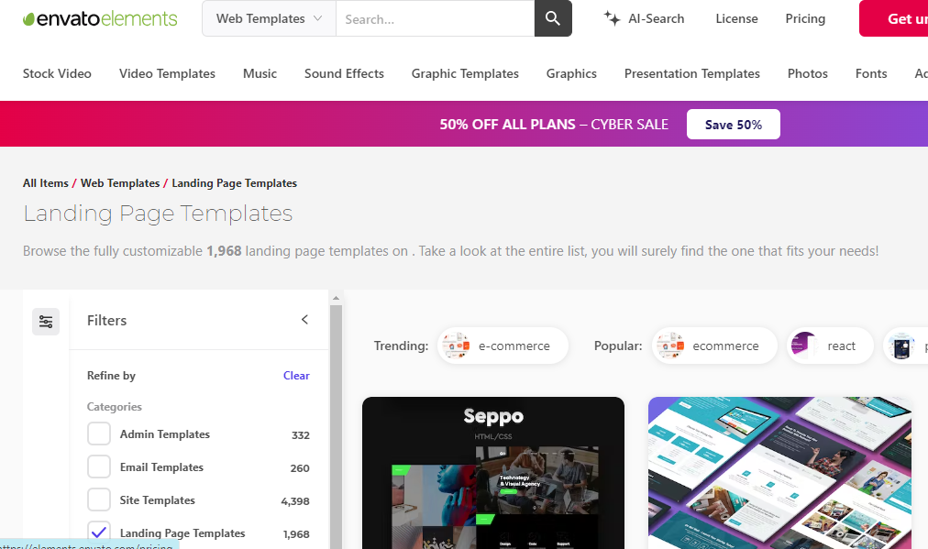Check the Site Templates checkbox
The height and width of the screenshot is (549, 928).
99,500
